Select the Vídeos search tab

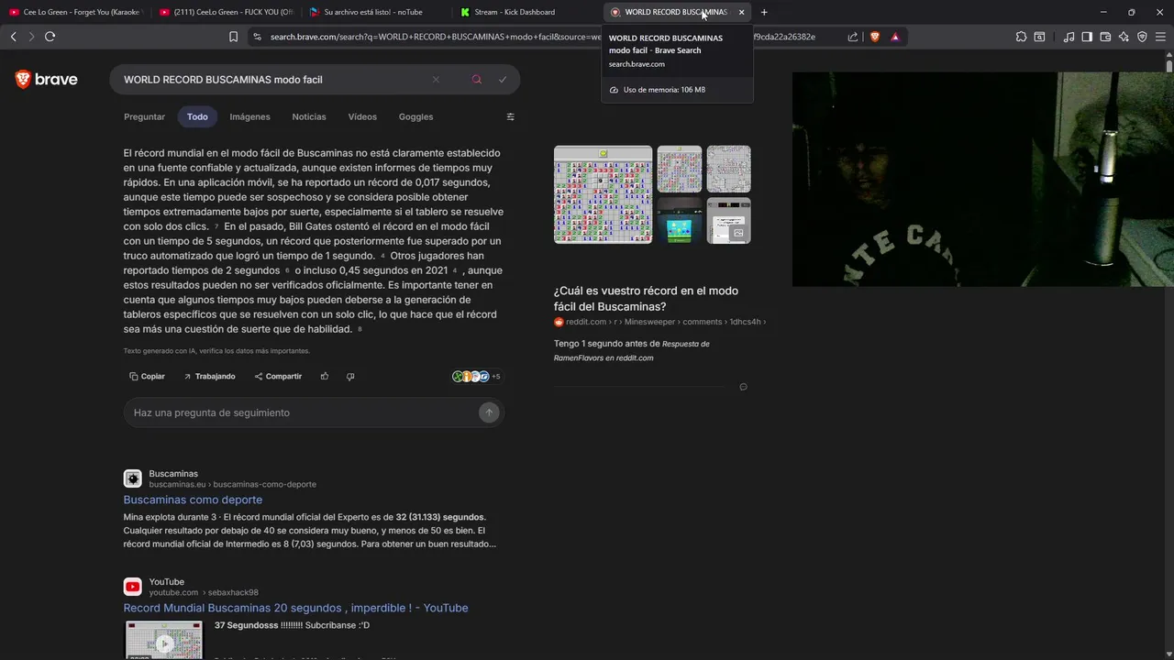pos(362,116)
